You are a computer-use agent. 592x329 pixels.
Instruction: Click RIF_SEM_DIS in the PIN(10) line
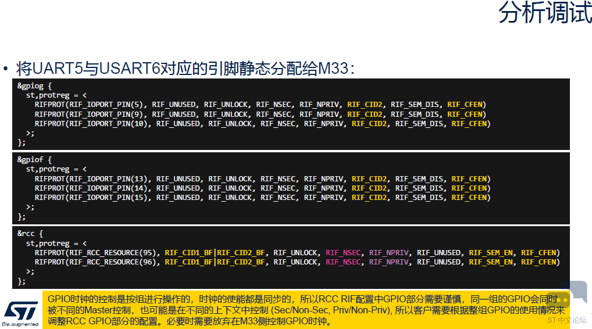419,124
